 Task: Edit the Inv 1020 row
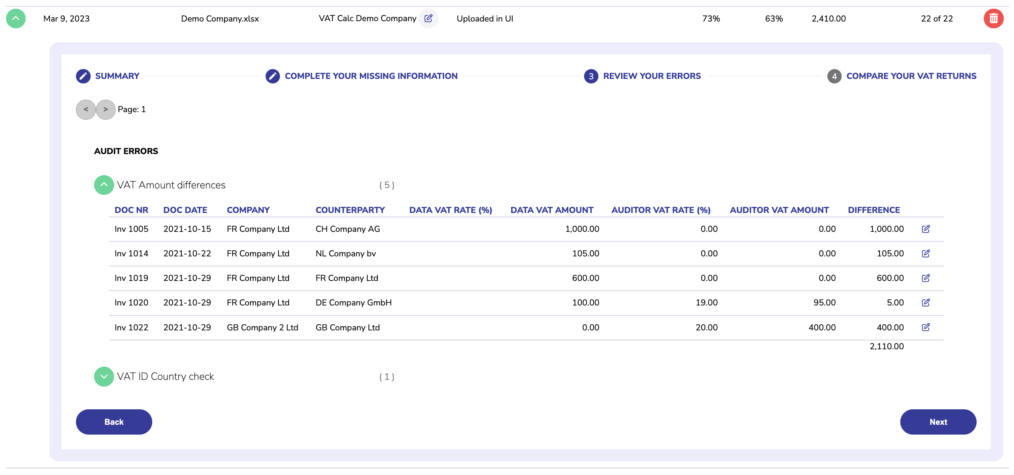click(926, 302)
